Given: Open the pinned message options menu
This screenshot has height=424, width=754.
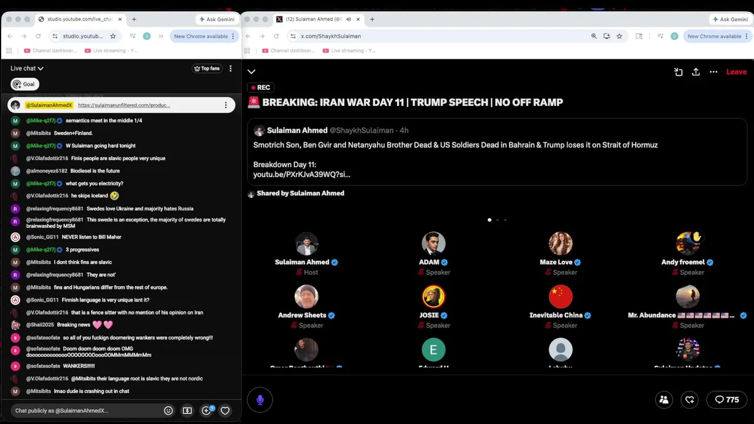Looking at the screenshot, I should coord(226,105).
